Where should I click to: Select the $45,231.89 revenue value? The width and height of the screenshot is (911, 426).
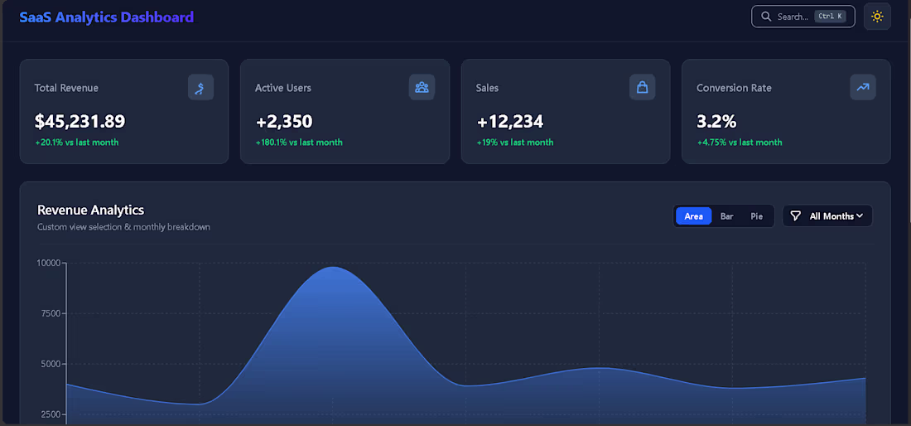click(80, 122)
